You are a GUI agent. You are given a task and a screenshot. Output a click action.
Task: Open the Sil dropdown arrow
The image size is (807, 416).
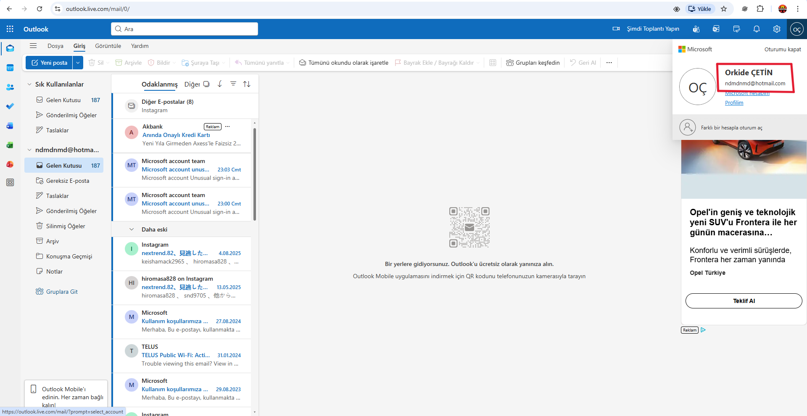[108, 63]
